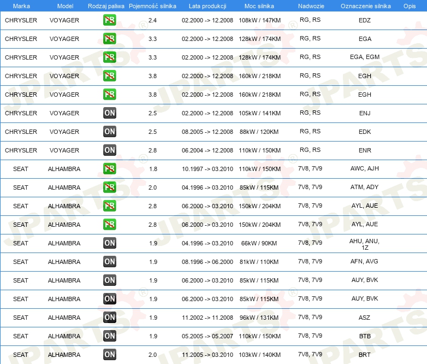Select the 11.2002 -> 11.2008 production years cell
This screenshot has height=364, width=427.
coord(207,318)
